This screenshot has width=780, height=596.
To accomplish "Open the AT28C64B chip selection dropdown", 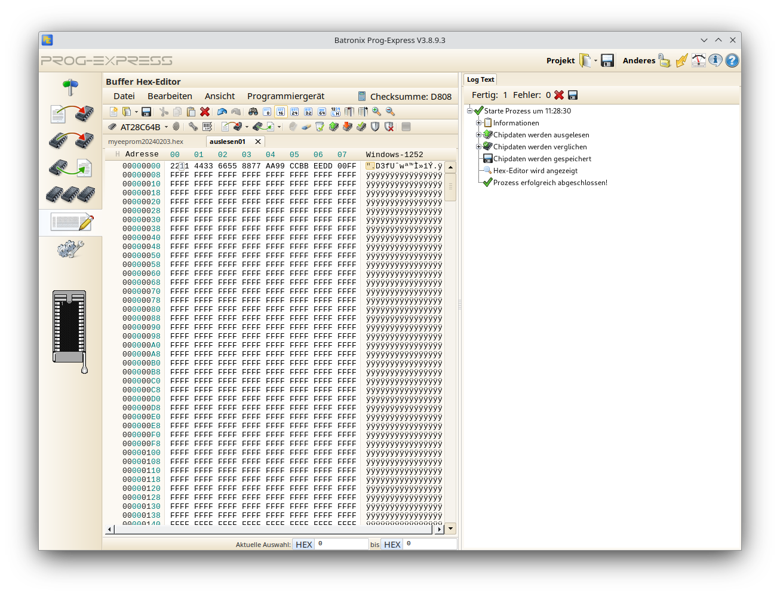I will click(166, 127).
